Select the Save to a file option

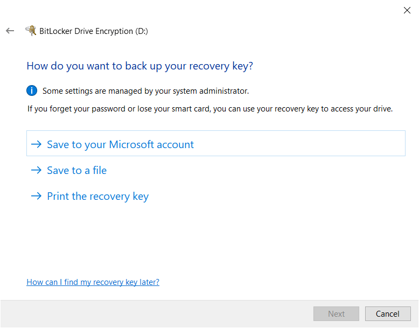point(76,170)
